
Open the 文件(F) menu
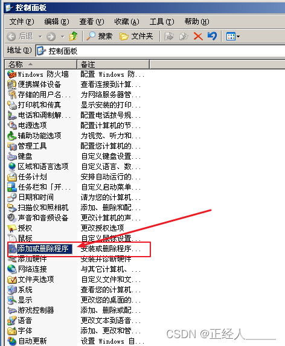tap(22, 22)
